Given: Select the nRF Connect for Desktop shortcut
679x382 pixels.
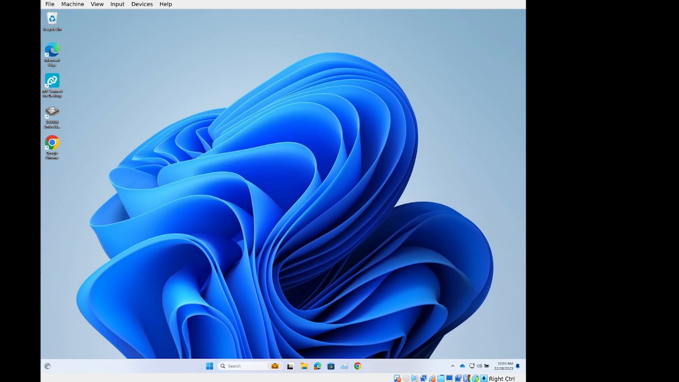Looking at the screenshot, I should pyautogui.click(x=52, y=85).
